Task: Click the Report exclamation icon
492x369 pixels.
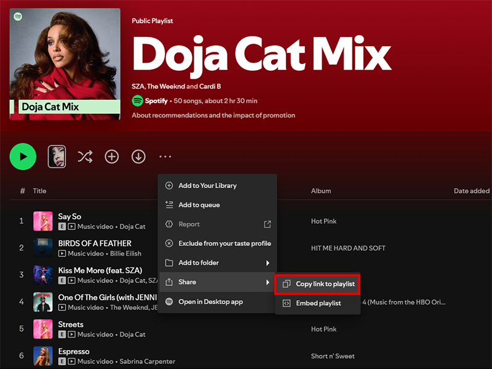Action: [169, 224]
